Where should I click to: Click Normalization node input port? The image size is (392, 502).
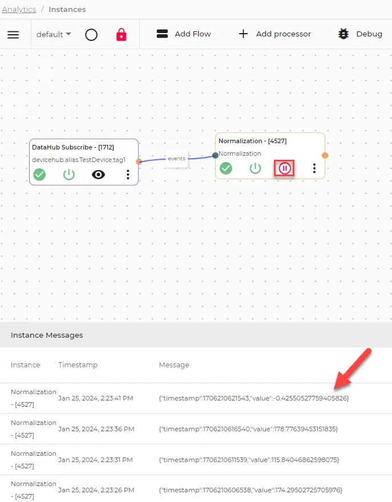215,155
